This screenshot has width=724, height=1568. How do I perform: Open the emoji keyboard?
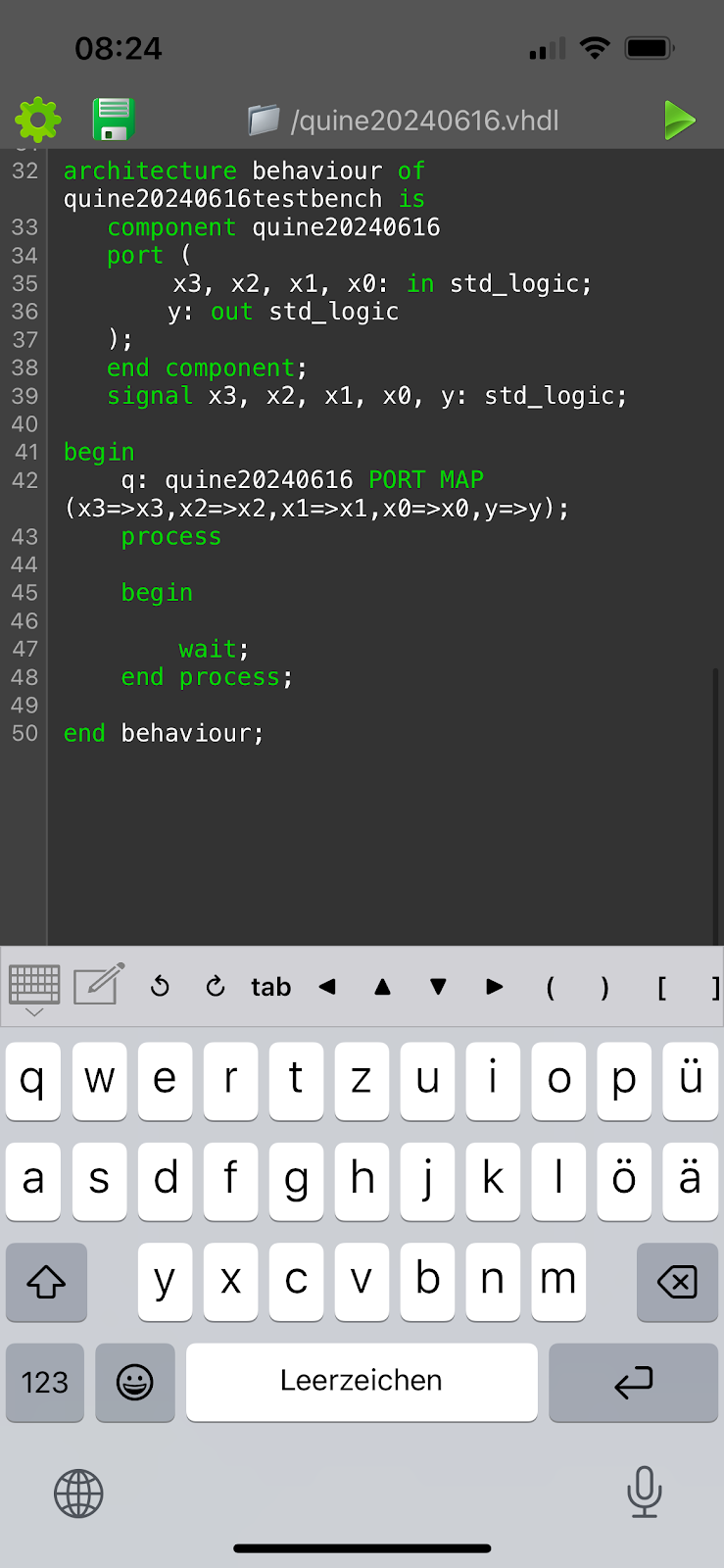click(x=135, y=1382)
